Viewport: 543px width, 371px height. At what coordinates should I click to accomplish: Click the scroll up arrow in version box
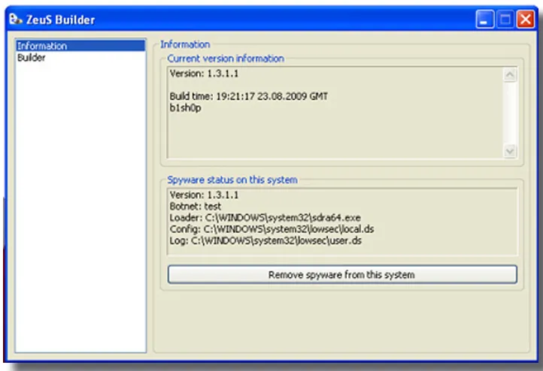tap(509, 75)
